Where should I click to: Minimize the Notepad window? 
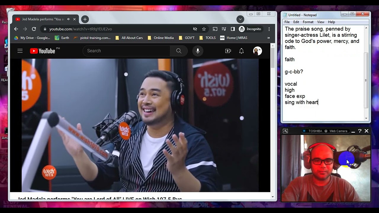345,14
